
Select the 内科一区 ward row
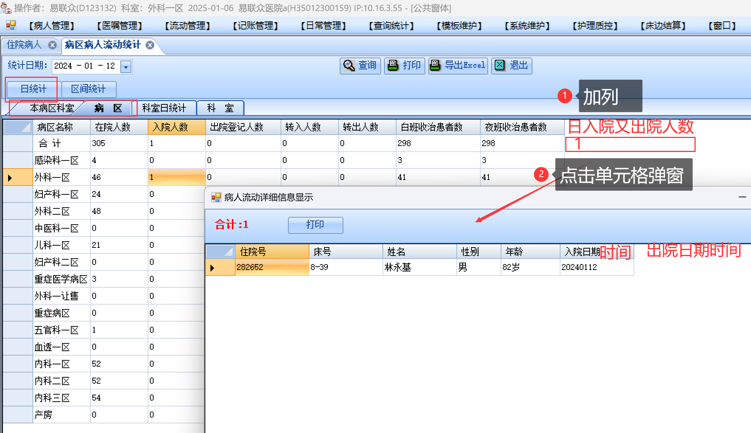click(x=52, y=364)
